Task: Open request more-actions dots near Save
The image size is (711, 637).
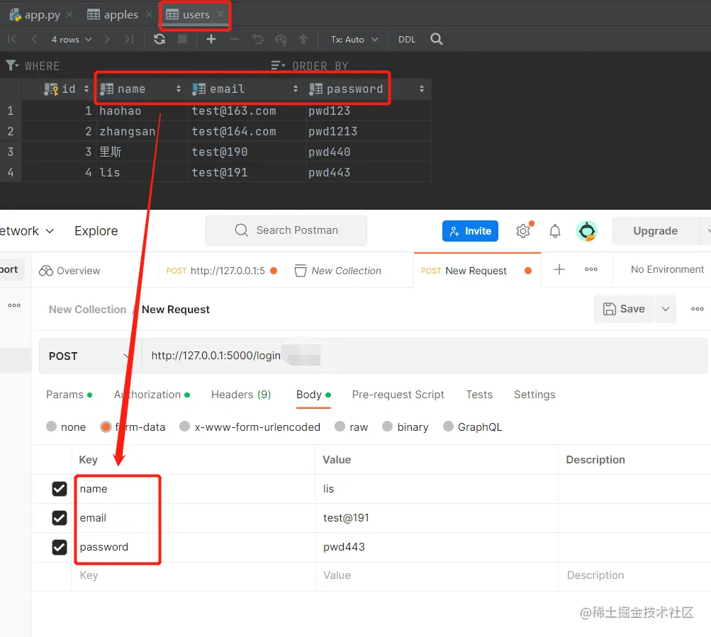Action: [697, 309]
